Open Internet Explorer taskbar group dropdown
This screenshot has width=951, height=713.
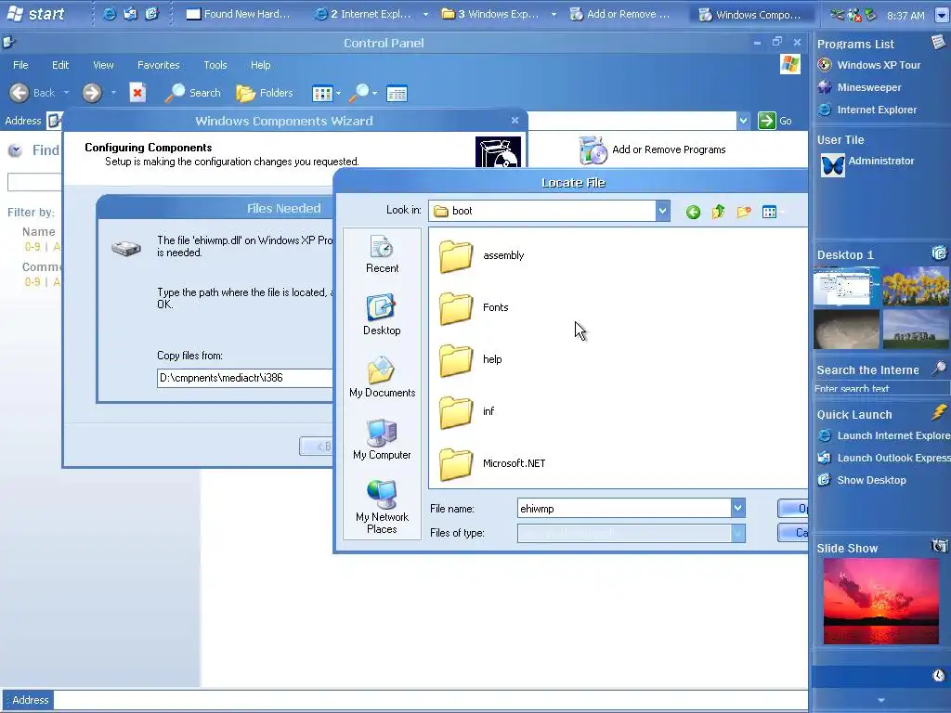[x=425, y=14]
